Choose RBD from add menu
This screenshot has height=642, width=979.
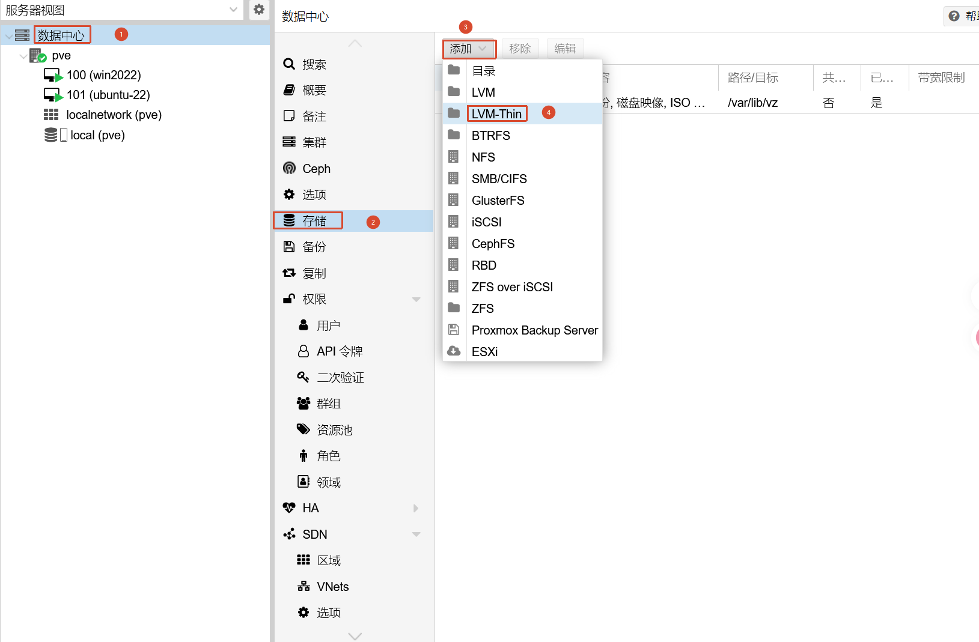click(x=522, y=265)
